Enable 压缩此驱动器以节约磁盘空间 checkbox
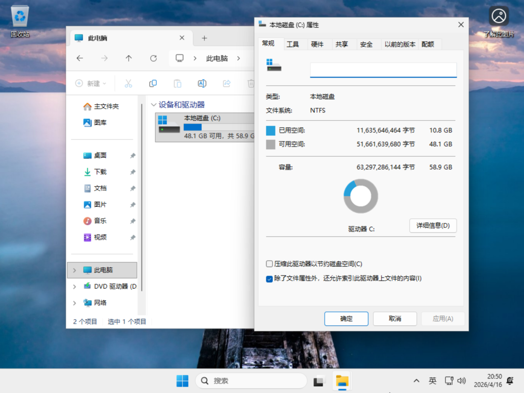Screen dimensions: 524x393 click(x=269, y=264)
